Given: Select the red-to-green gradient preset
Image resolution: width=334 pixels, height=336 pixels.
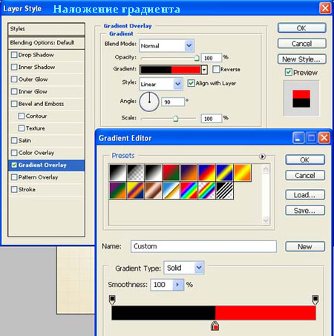Looking at the screenshot, I should tap(171, 172).
